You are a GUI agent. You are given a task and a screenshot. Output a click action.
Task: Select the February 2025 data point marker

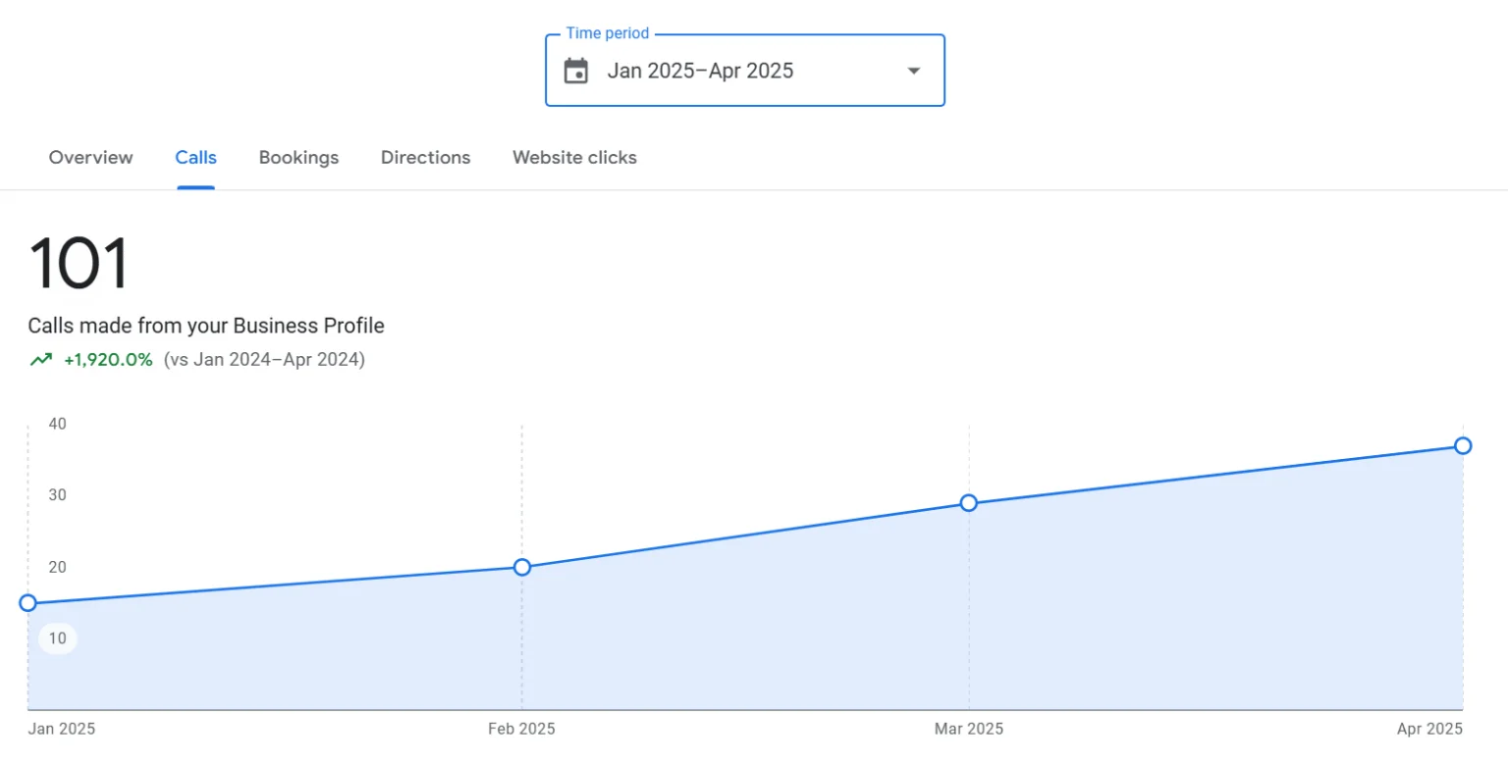tap(521, 567)
